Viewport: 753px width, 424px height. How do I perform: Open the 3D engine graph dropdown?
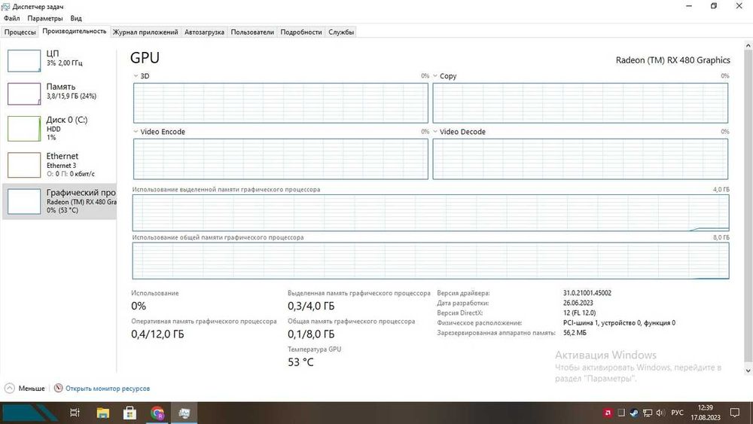click(136, 76)
